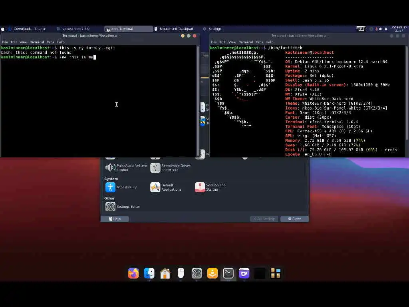Open PulseAudio Volume Control settings
The width and height of the screenshot is (409, 307).
pyautogui.click(x=126, y=167)
